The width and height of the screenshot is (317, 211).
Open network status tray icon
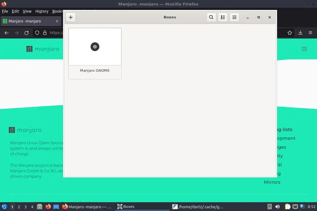coord(295,207)
